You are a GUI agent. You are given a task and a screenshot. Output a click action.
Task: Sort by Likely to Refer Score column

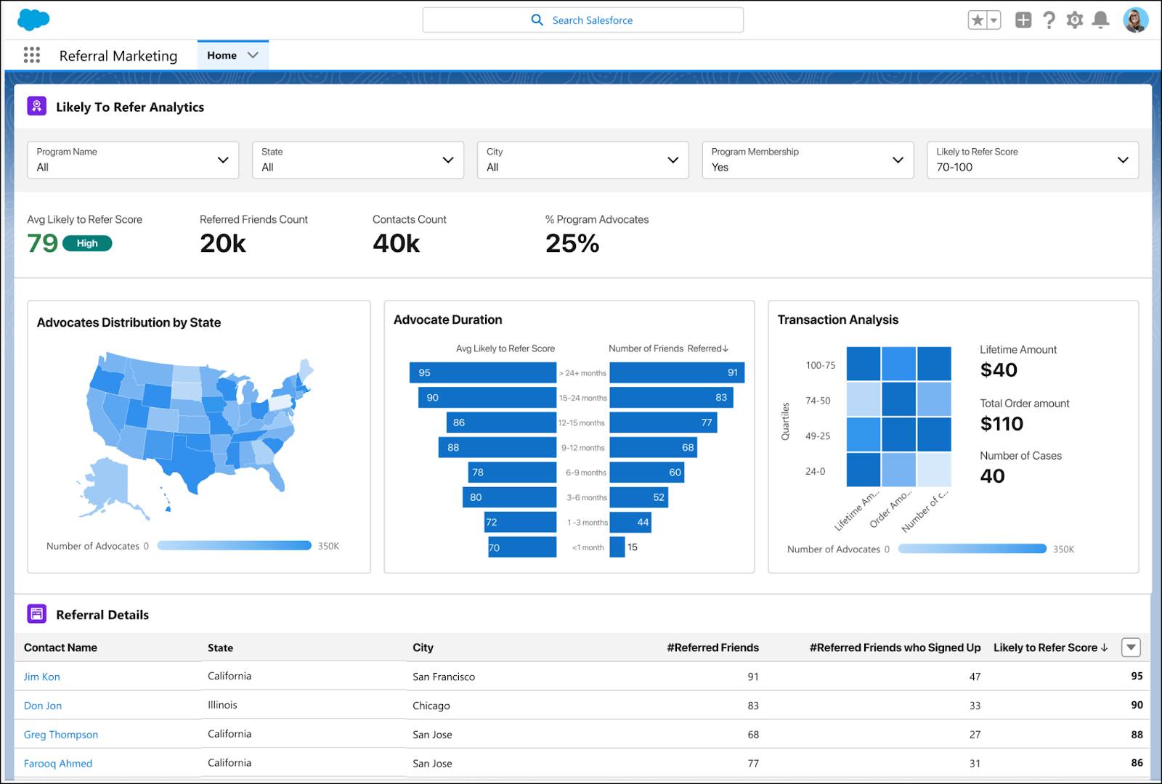[1047, 647]
